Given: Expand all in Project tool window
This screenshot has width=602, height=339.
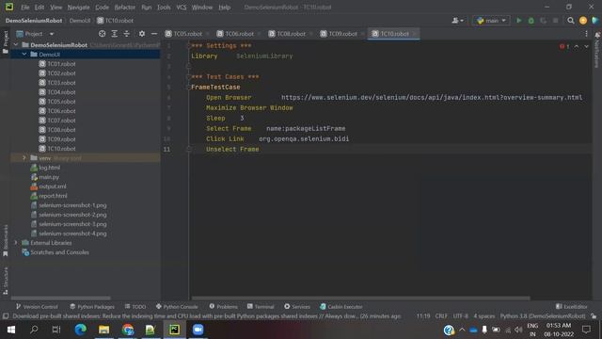Looking at the screenshot, I should pos(114,34).
